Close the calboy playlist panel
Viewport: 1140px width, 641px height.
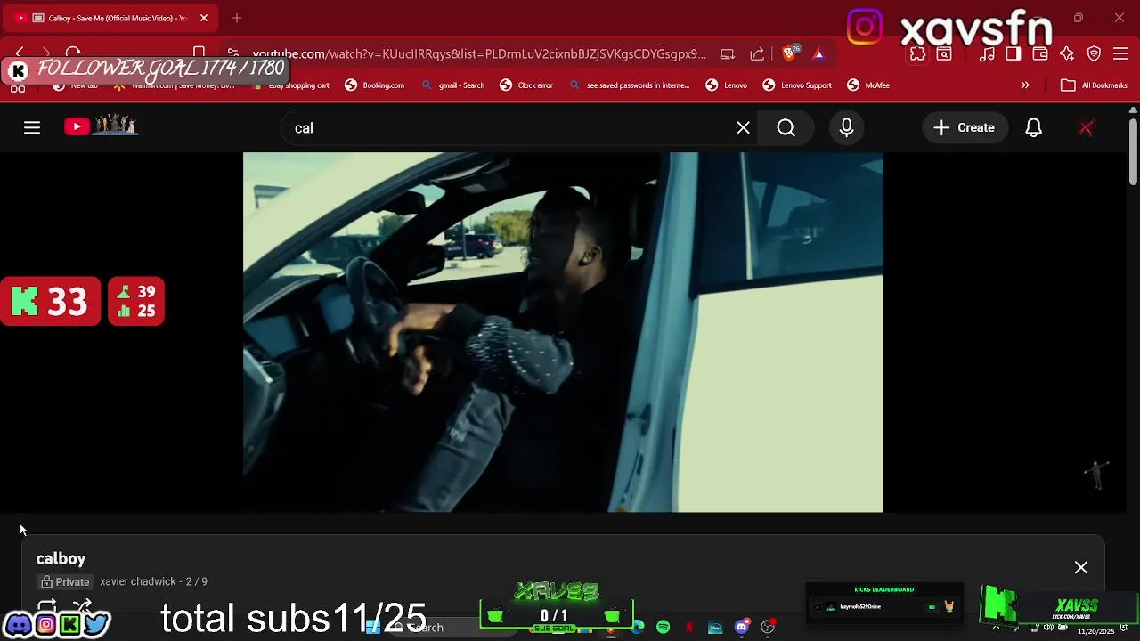pos(1080,567)
